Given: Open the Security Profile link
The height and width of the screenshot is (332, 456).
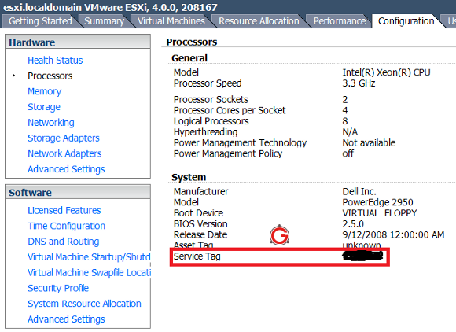Looking at the screenshot, I should point(58,288).
